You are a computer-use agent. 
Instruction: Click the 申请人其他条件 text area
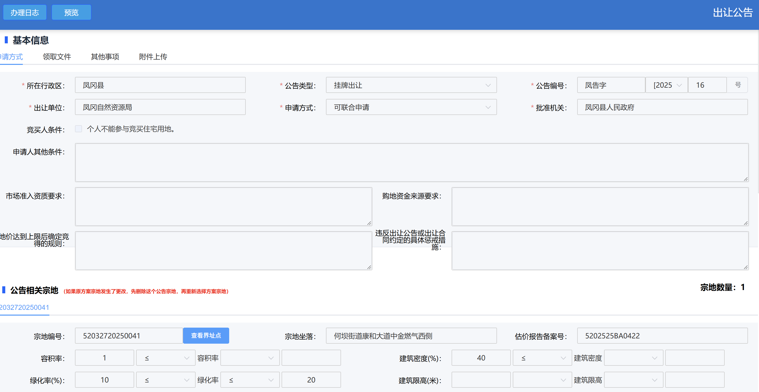(x=412, y=163)
